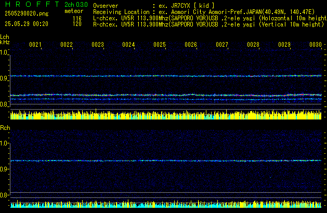Click the HROFFT title text
This screenshot has height=213, width=327.
point(32,4)
